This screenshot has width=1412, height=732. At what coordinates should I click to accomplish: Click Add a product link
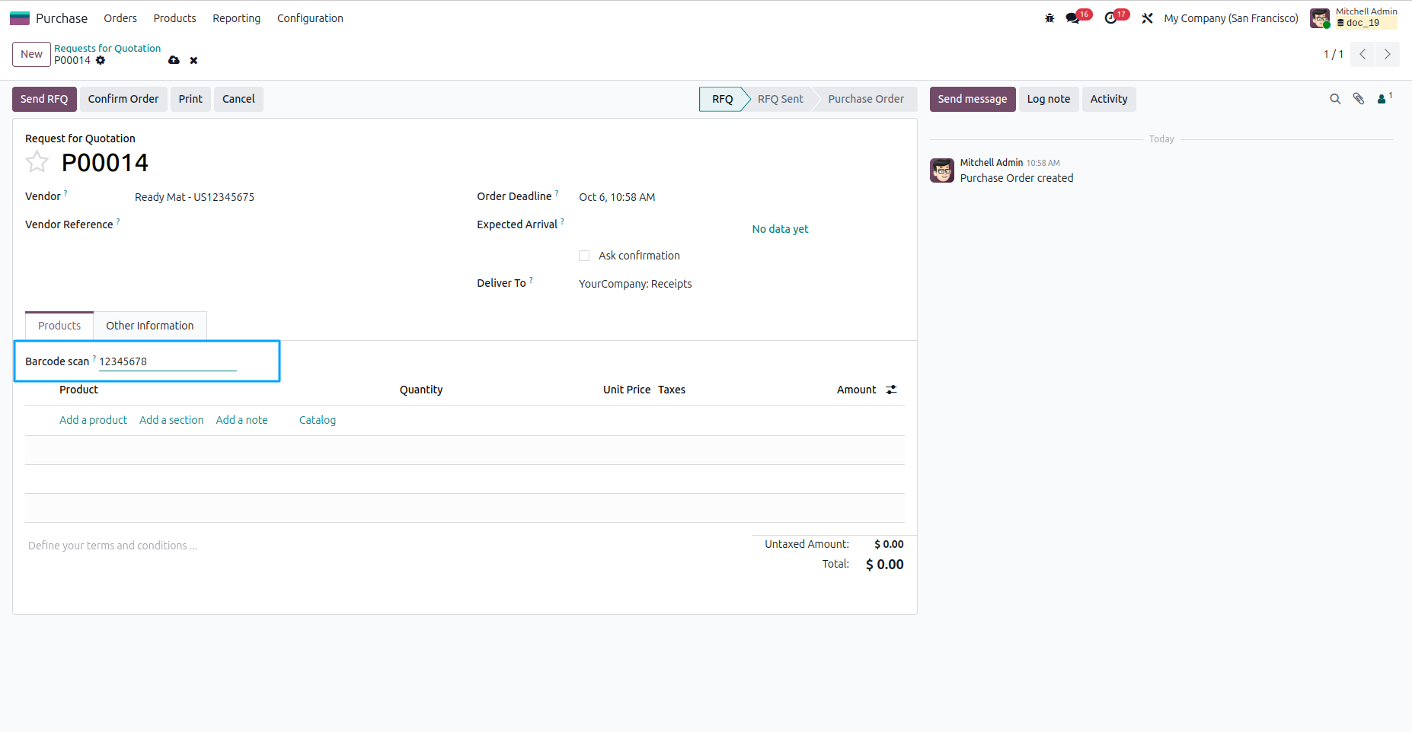[x=93, y=420]
